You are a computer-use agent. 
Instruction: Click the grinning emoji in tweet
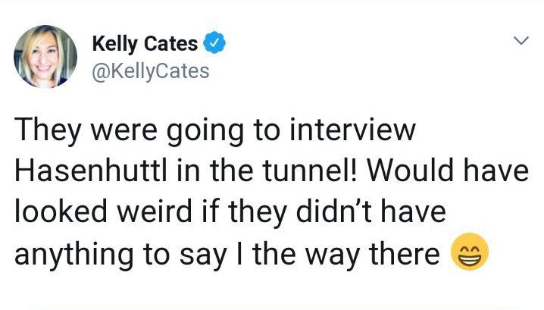pos(468,254)
